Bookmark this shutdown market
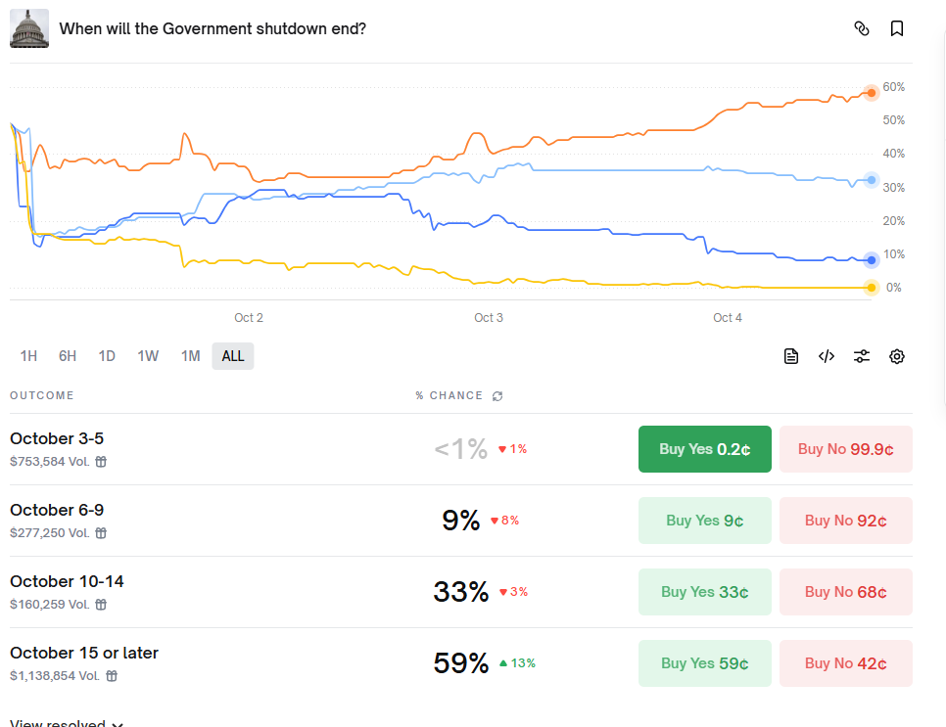Image resolution: width=946 pixels, height=727 pixels. pyautogui.click(x=897, y=28)
